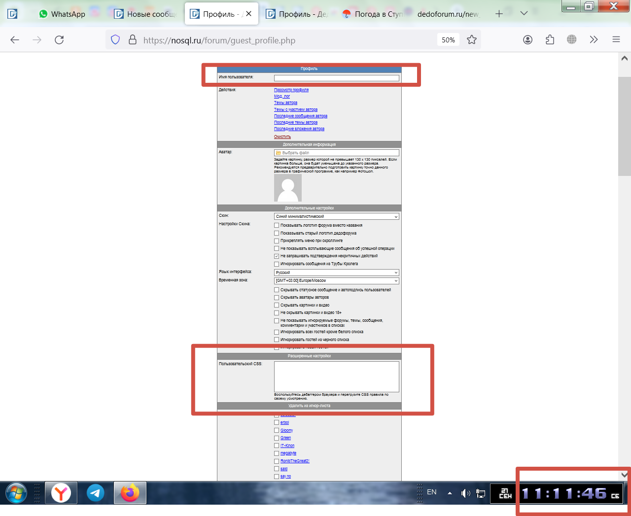This screenshot has height=516, width=631.
Task: Expand the Язык интерфейса dropdown
Action: (336, 273)
